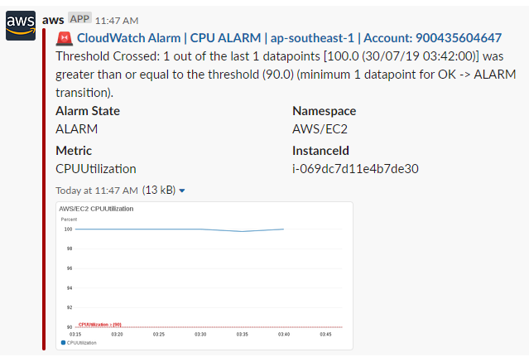
Task: Click the InstanceId value i-069dc7d11e4b7de30
Action: pos(355,168)
